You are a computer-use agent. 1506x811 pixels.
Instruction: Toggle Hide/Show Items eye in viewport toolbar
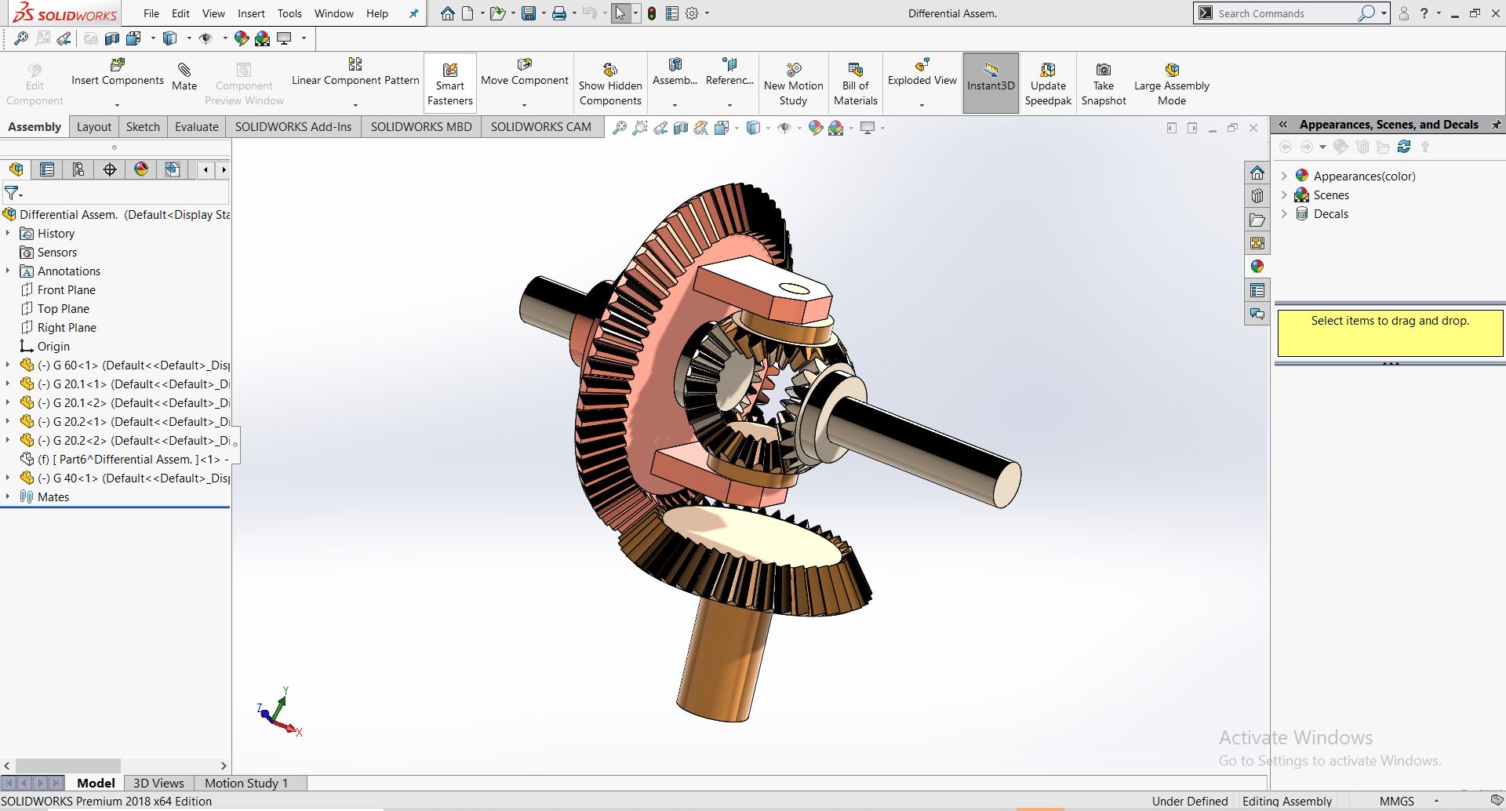[784, 128]
